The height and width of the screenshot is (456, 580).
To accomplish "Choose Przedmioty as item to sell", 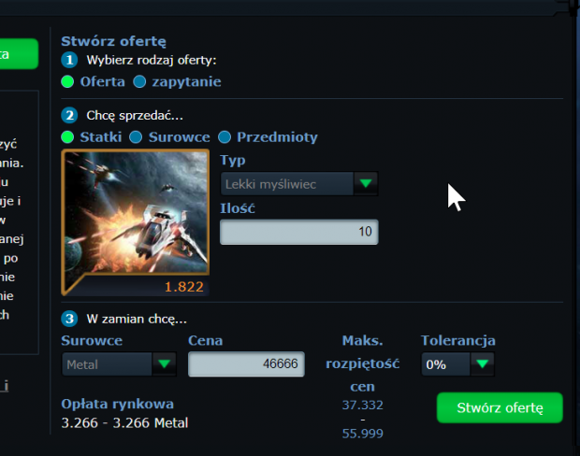I will [x=225, y=137].
